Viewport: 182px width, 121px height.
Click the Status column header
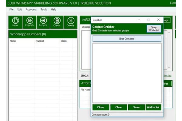tap(63, 41)
